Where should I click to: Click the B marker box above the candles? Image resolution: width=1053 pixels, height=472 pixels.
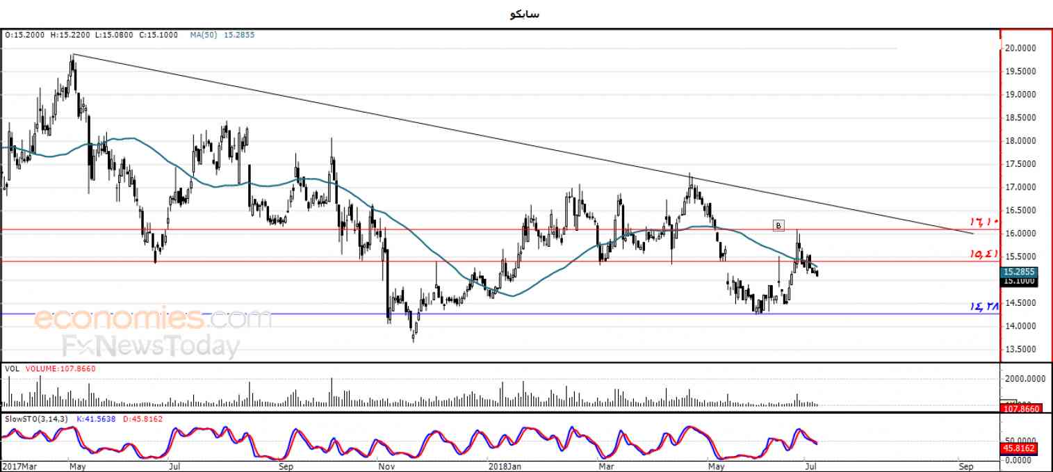tap(779, 225)
